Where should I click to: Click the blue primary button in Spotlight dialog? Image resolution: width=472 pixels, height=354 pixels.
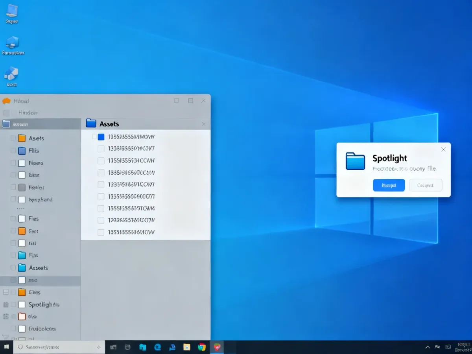(389, 185)
